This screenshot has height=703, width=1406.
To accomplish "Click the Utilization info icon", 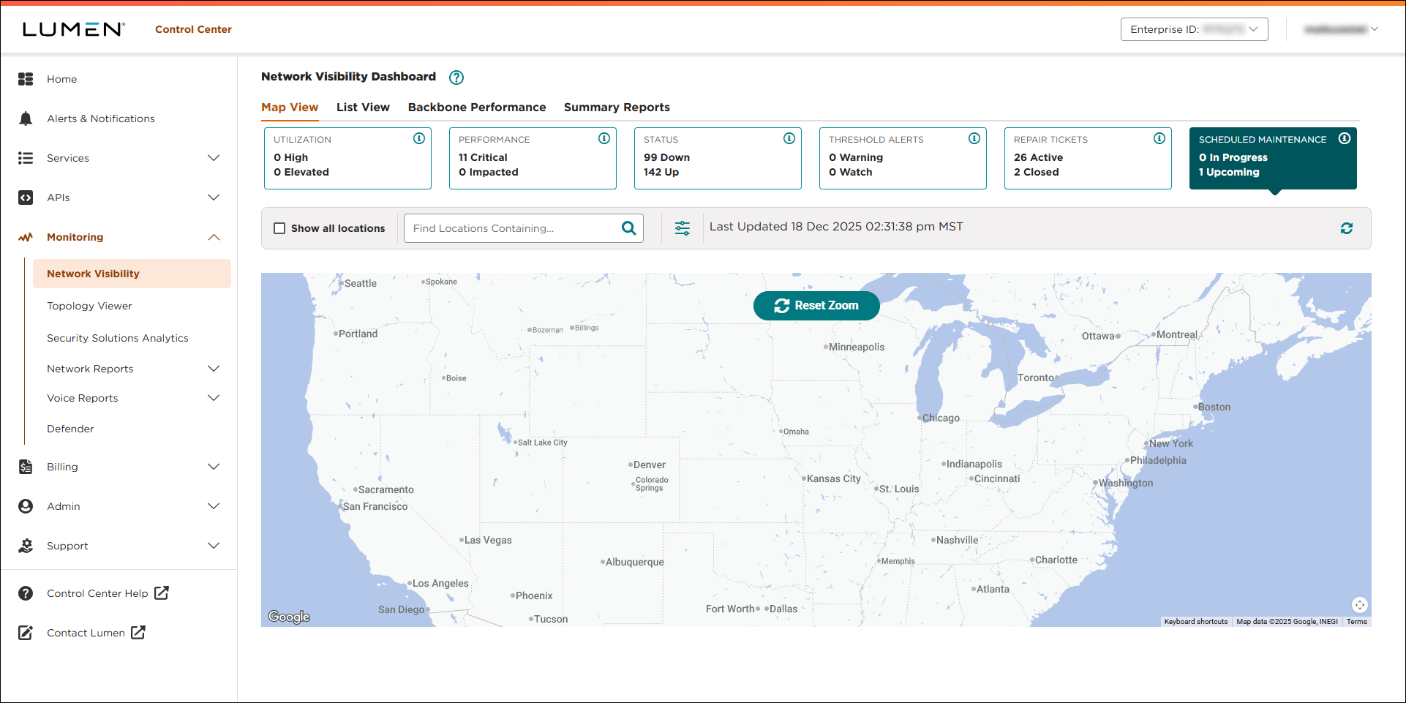I will click(x=418, y=138).
